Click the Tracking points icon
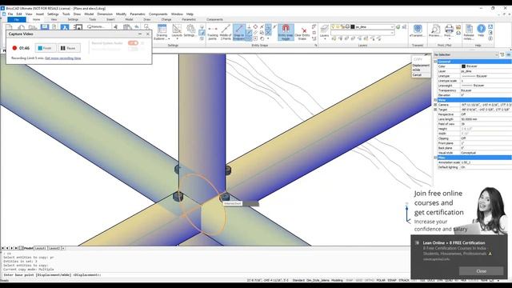The image size is (512, 288). pos(213,32)
